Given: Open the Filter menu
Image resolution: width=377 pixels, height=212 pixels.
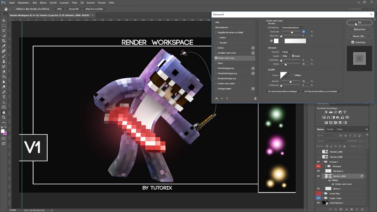Looking at the screenshot, I should pos(75,3).
